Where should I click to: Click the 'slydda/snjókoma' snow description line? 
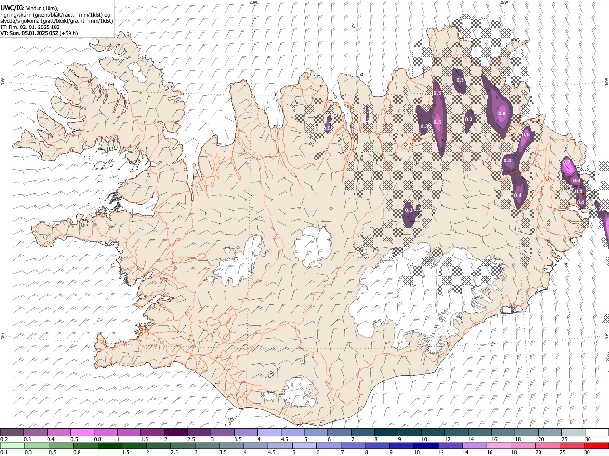coord(57,21)
